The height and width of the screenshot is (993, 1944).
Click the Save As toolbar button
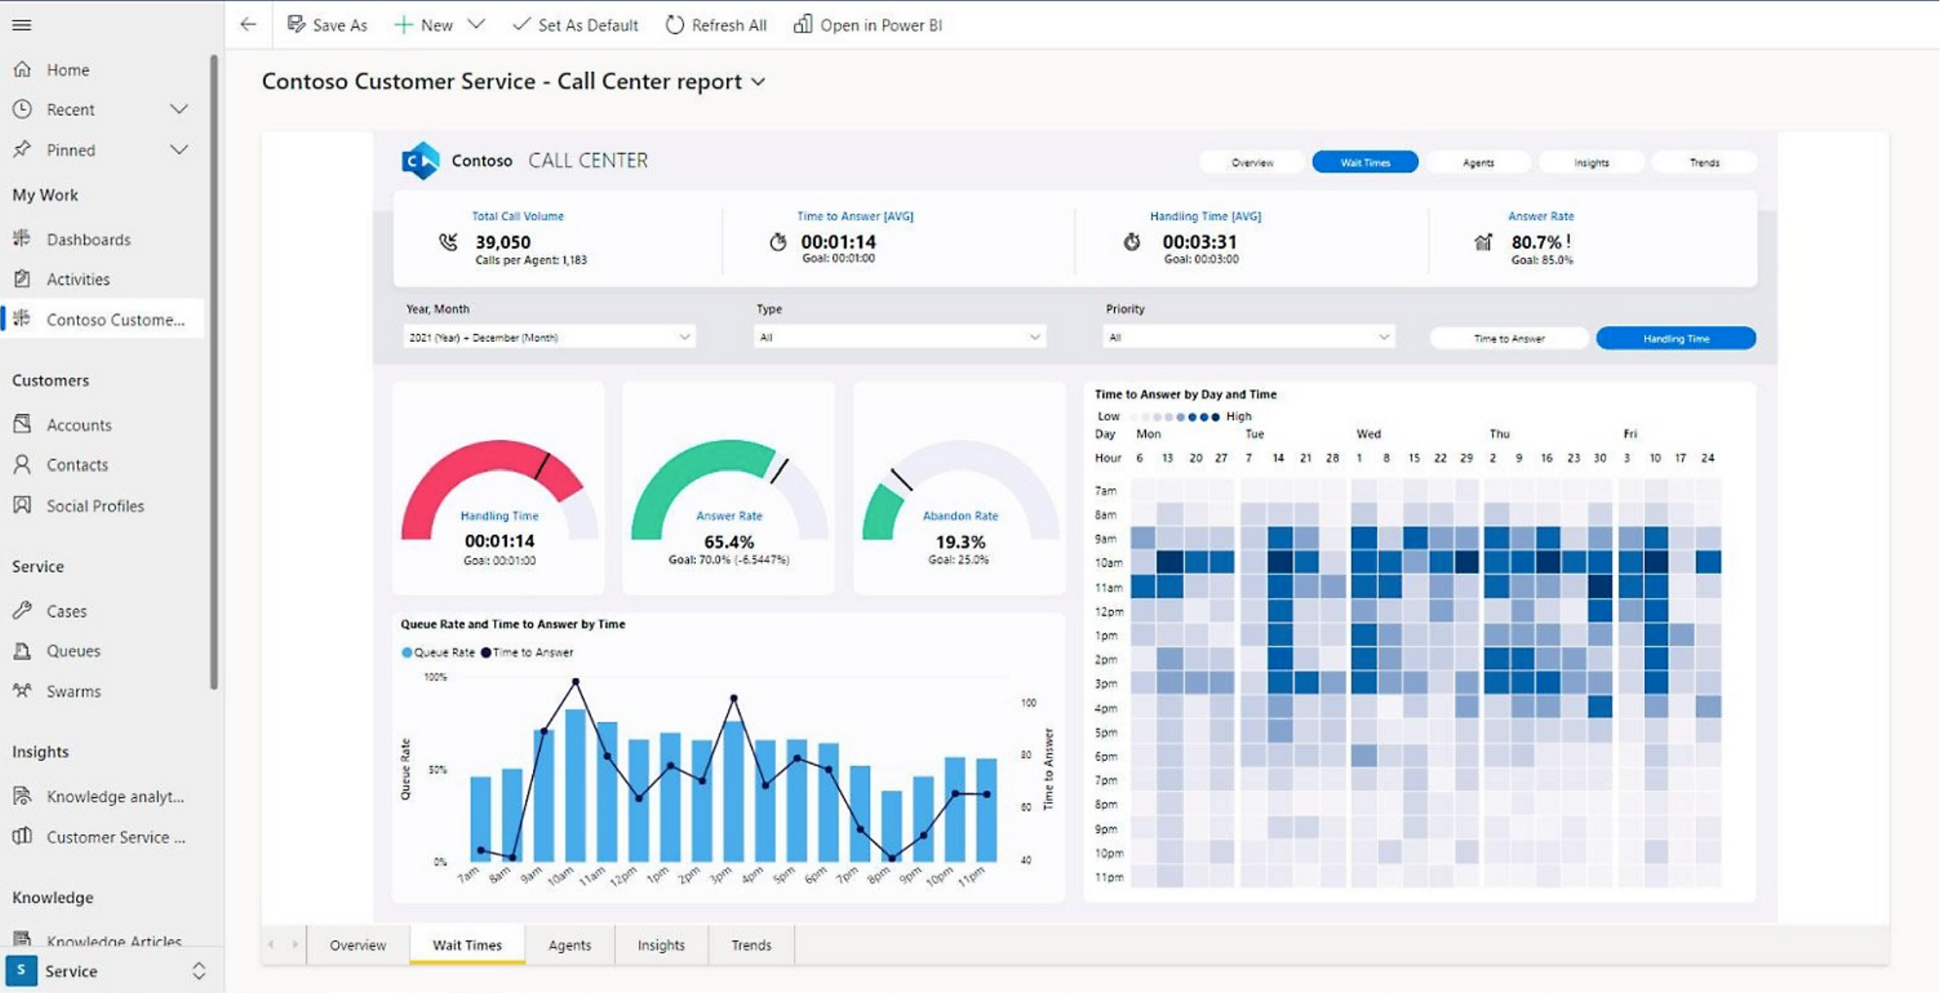(x=327, y=25)
